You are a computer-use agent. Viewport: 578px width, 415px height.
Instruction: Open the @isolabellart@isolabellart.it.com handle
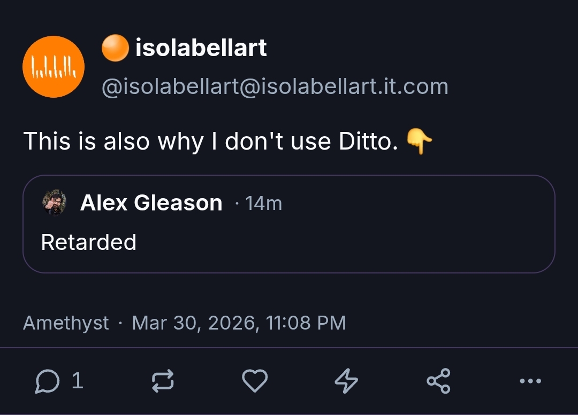[275, 86]
